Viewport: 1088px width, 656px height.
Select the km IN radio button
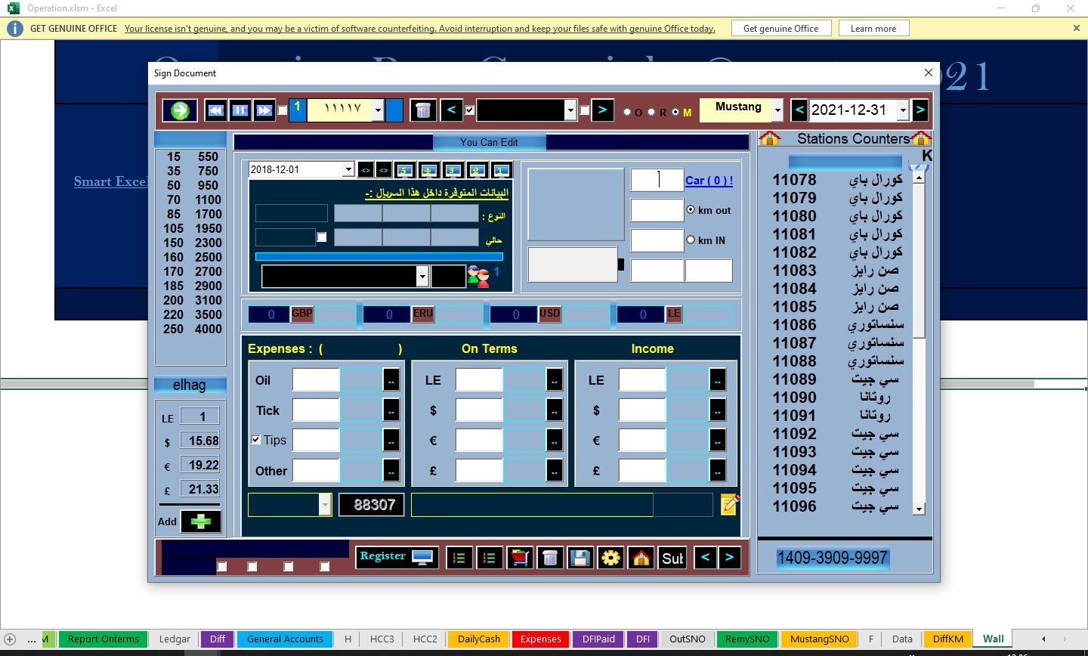click(x=691, y=240)
